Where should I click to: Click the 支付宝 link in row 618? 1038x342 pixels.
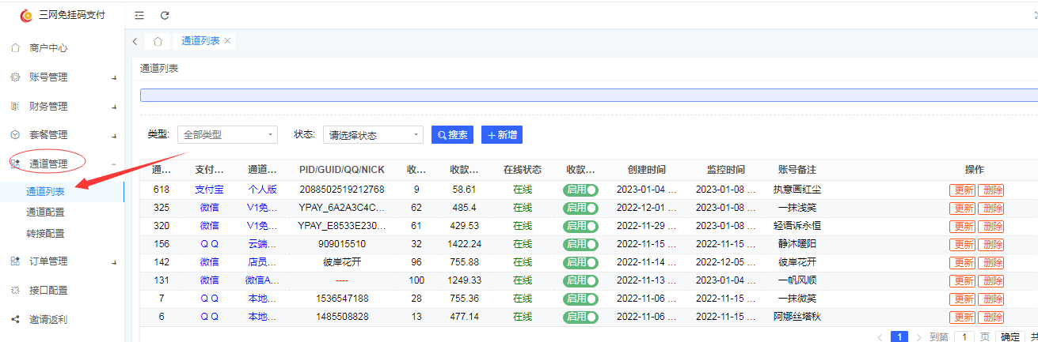[210, 190]
